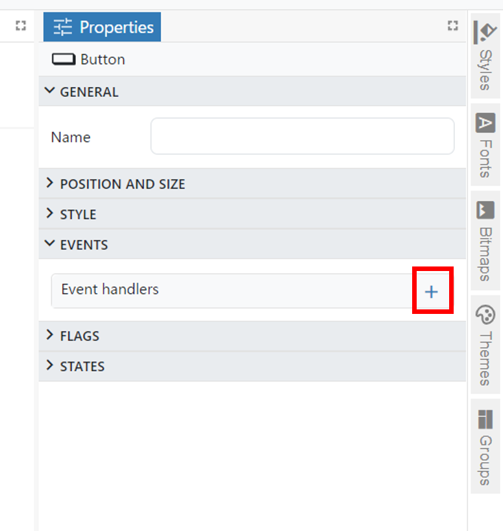Click the Properties sliders icon
The width and height of the screenshot is (503, 531).
[63, 27]
